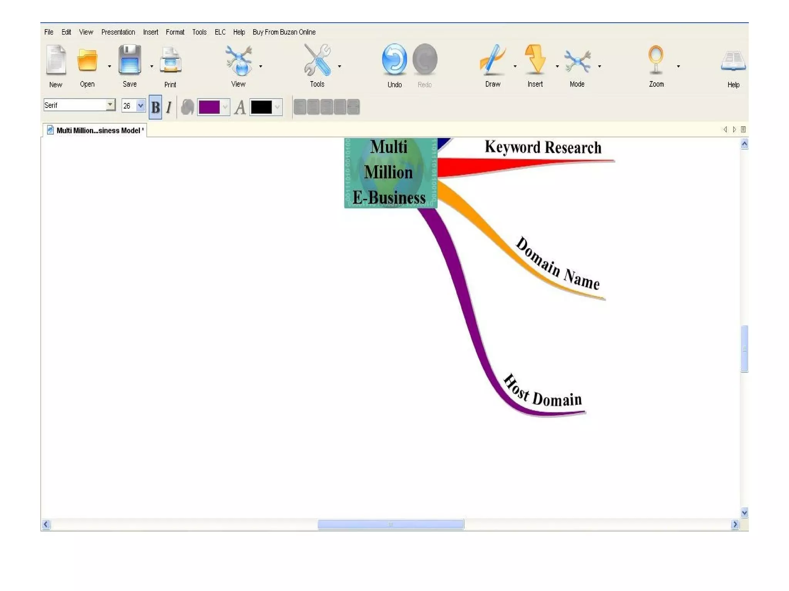
Task: Click the Tools wrench and screwdriver icon
Action: point(317,60)
